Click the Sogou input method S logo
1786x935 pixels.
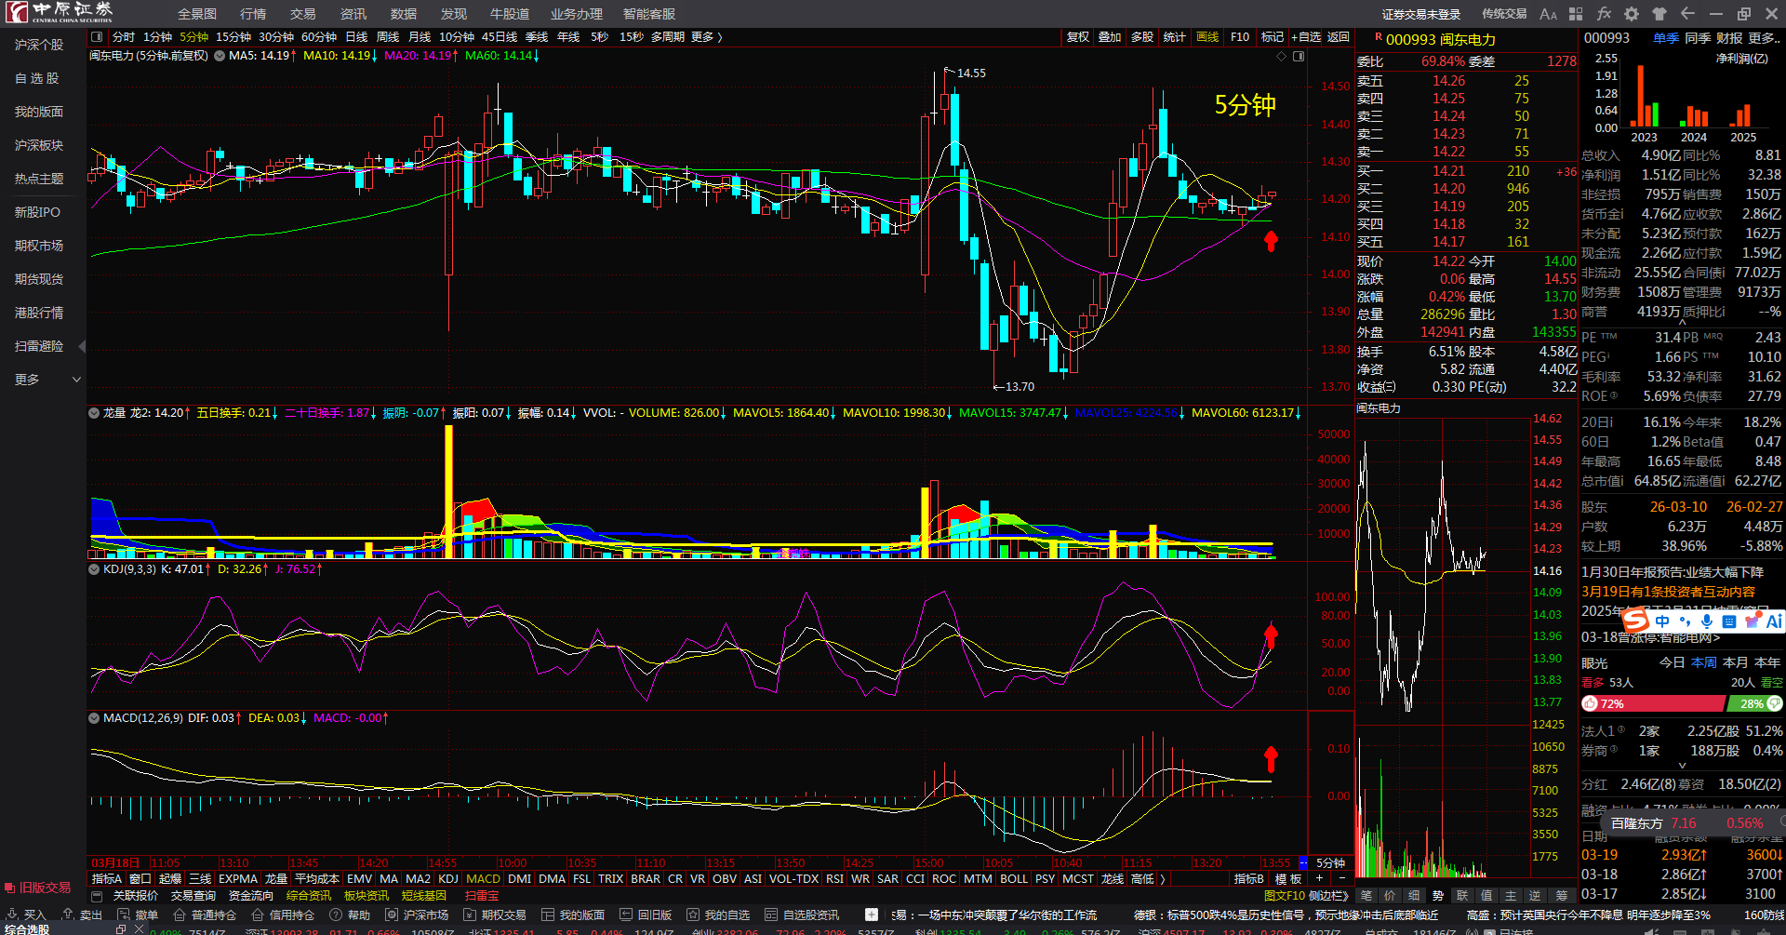pyautogui.click(x=1635, y=620)
